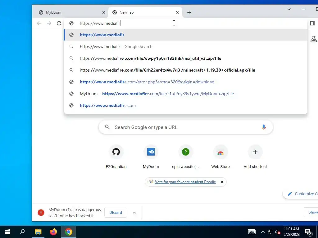The image size is (318, 238).
Task: Click the red dangerous download warning icon
Action: pyautogui.click(x=41, y=213)
